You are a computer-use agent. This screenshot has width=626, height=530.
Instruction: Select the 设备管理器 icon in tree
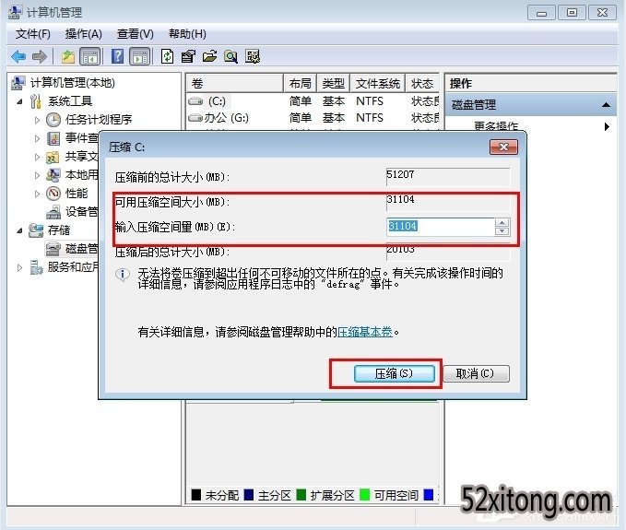53,212
